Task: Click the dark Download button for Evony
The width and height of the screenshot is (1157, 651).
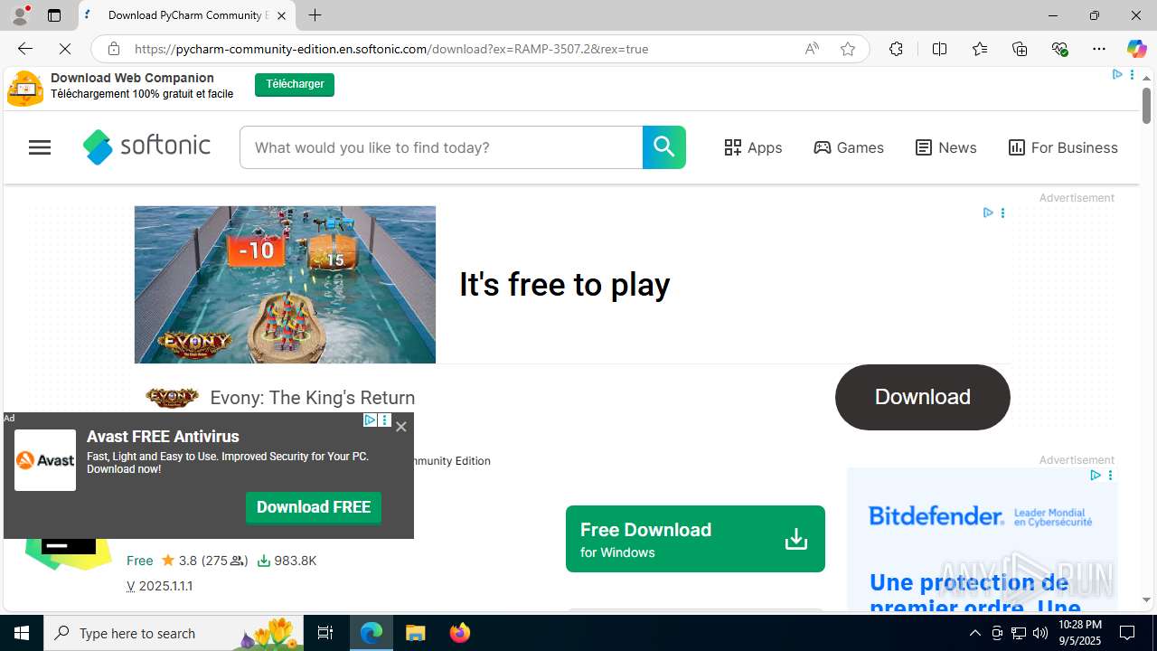Action: pyautogui.click(x=922, y=397)
